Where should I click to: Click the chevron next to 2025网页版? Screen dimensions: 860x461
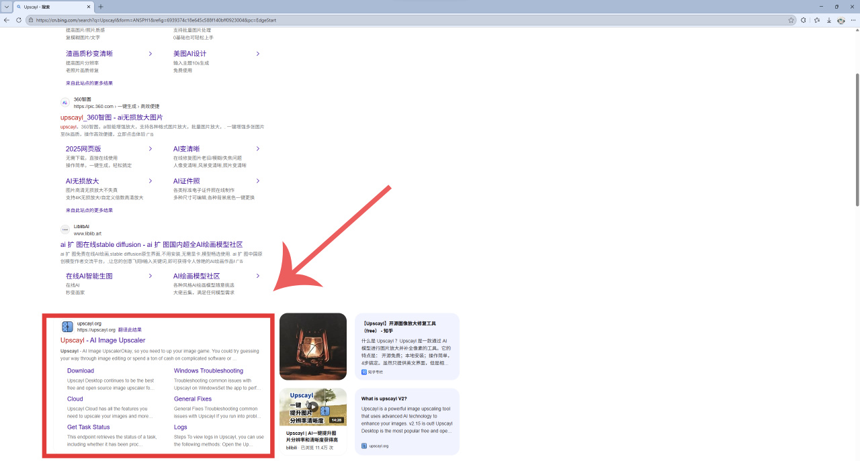tap(150, 149)
